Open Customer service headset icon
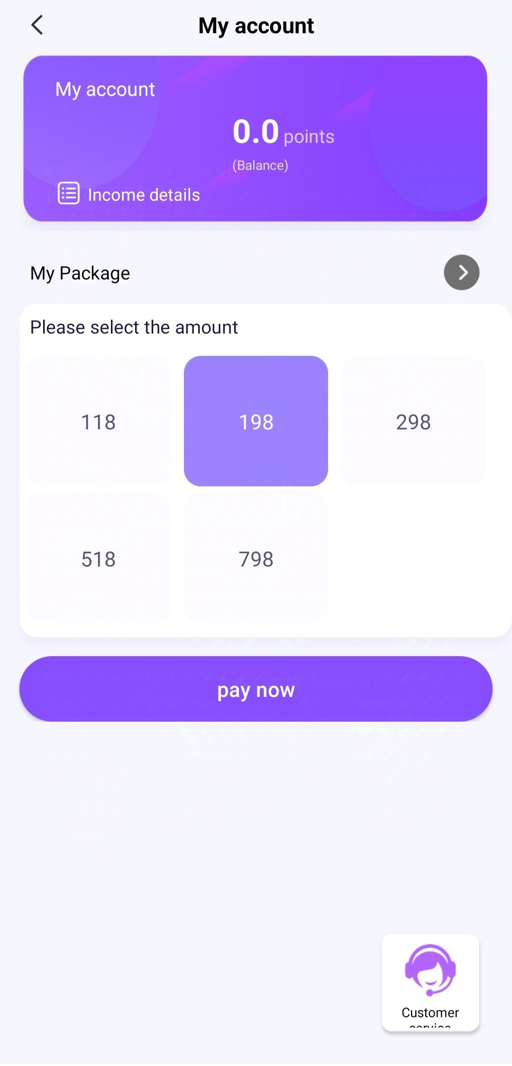Screen dimensions: 512x1066 [x=430, y=970]
